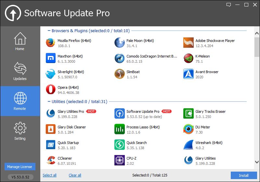The width and height of the screenshot is (260, 182).
Task: Select the Pale Moon (64bit) label
Action: click(x=140, y=41)
